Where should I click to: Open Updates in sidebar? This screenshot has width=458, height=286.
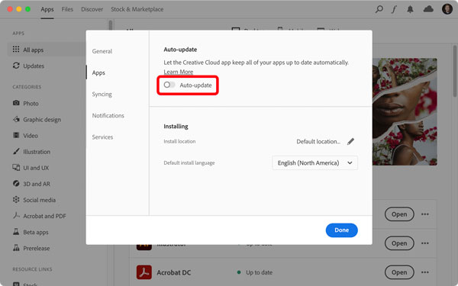click(x=28, y=66)
